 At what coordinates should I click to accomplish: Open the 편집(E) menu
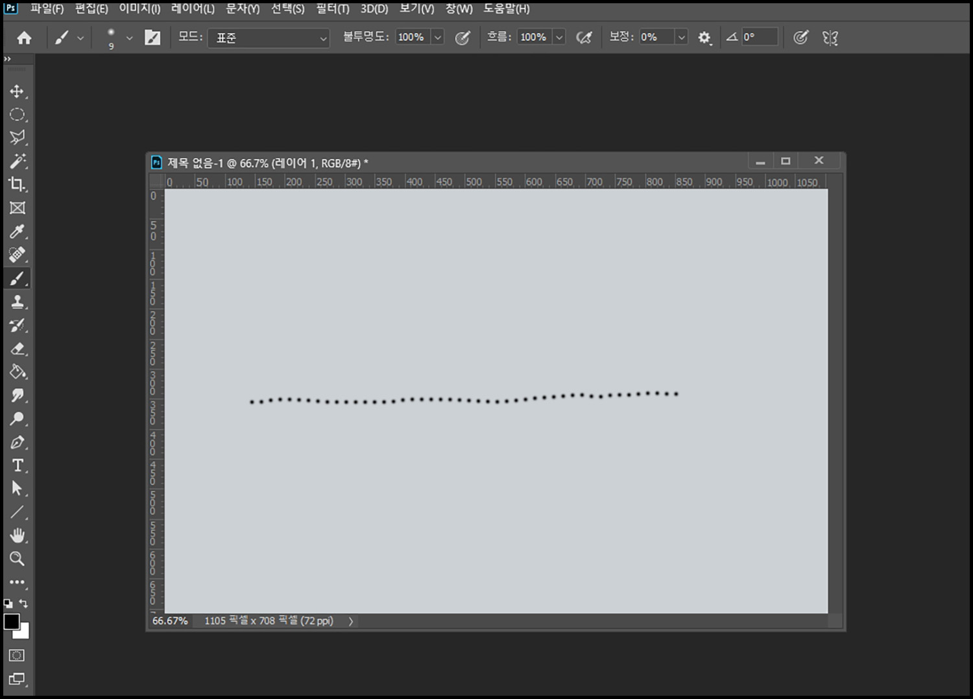(91, 9)
